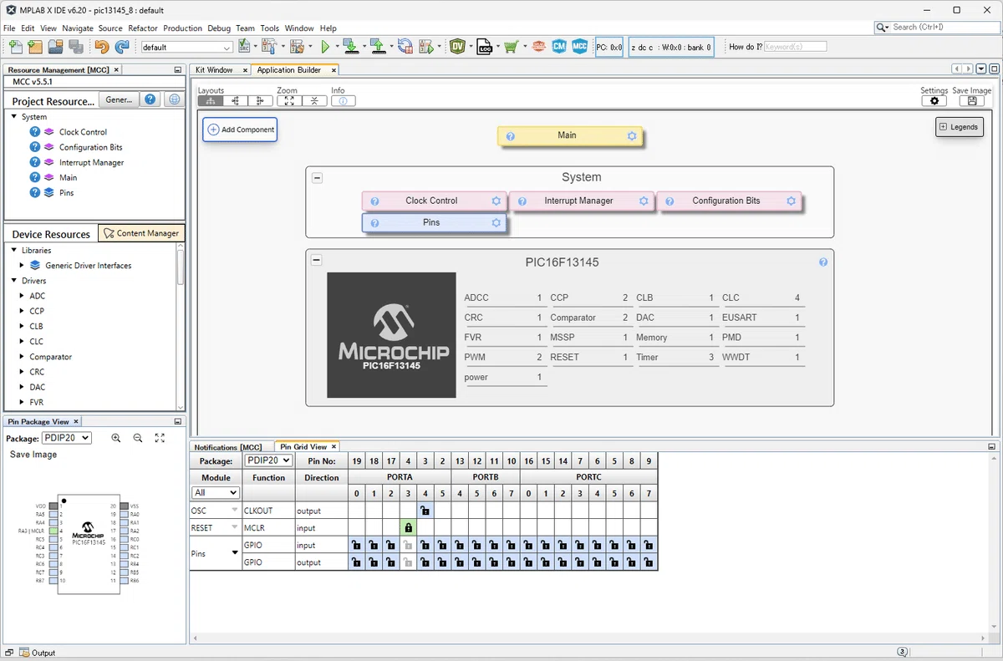The height and width of the screenshot is (661, 1003).
Task: Open the Production menu
Action: pyautogui.click(x=183, y=28)
